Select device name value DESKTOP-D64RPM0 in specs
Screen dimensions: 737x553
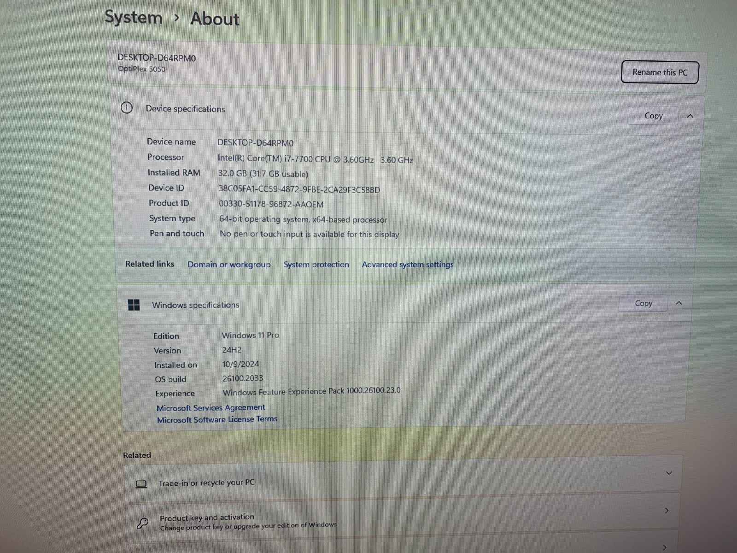coord(255,143)
